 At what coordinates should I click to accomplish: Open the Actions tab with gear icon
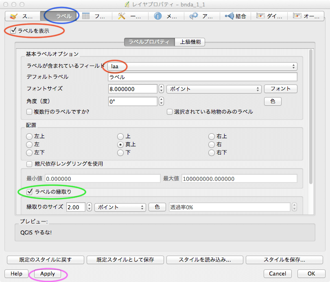pos(201,16)
